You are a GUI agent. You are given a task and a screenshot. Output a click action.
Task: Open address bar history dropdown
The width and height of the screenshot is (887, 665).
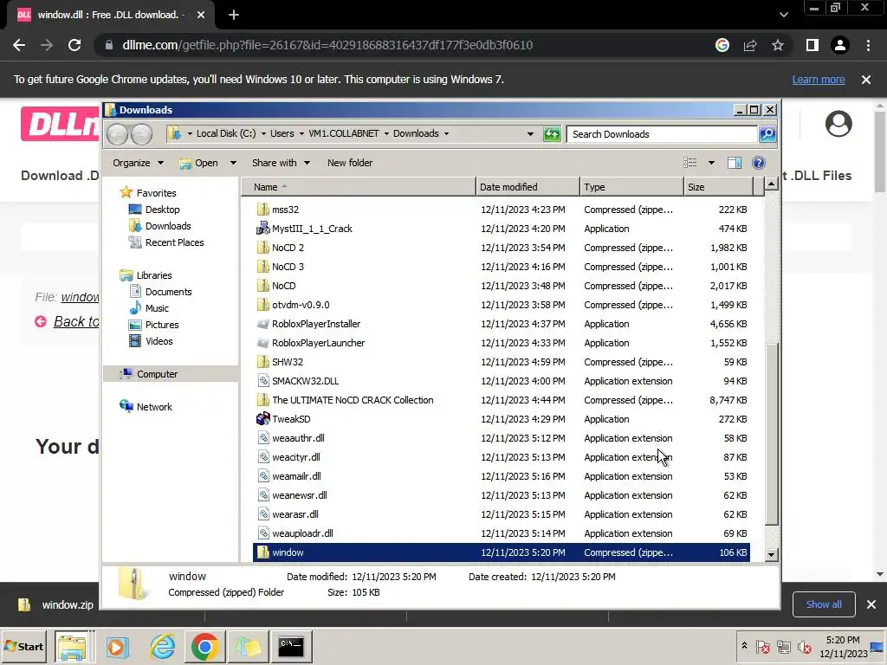pyautogui.click(x=530, y=134)
